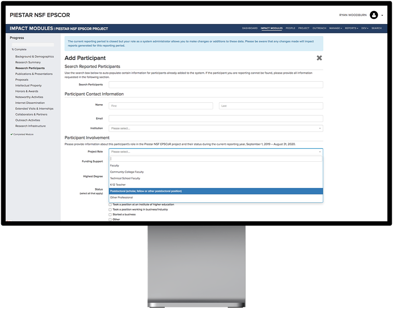Image resolution: width=393 pixels, height=309 pixels.
Task: Open Intellectual Property module
Action: pyautogui.click(x=28, y=85)
